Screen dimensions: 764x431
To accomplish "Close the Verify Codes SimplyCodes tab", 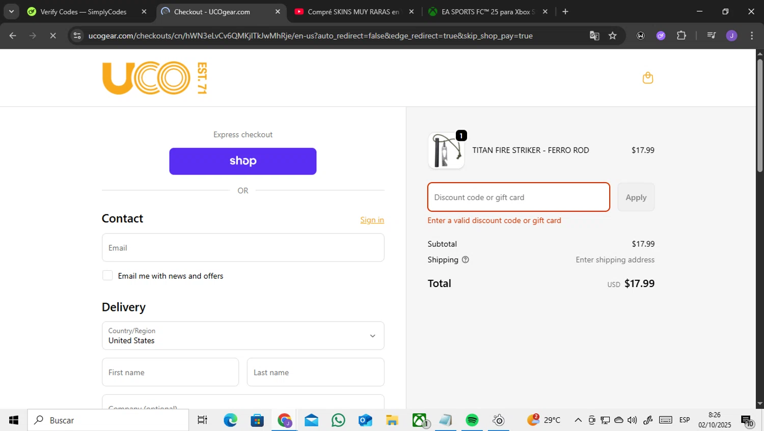I will 144,12.
